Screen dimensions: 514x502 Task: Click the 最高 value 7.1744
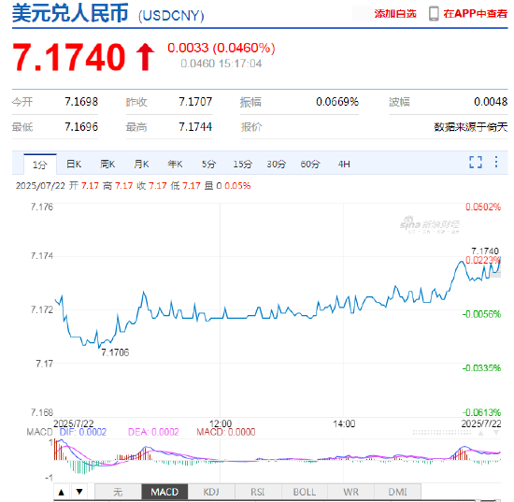(x=195, y=126)
